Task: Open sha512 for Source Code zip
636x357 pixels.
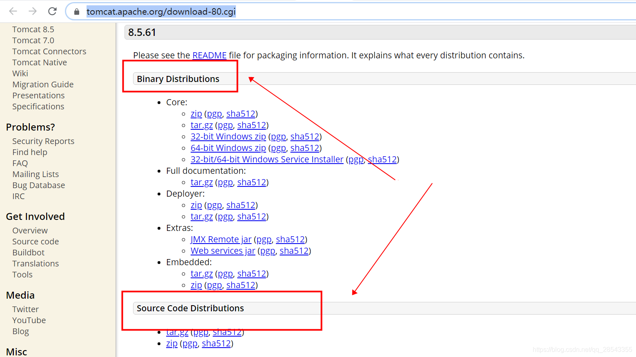Action: pyautogui.click(x=216, y=344)
